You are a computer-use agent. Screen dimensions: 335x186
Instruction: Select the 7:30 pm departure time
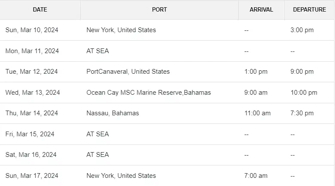302,113
